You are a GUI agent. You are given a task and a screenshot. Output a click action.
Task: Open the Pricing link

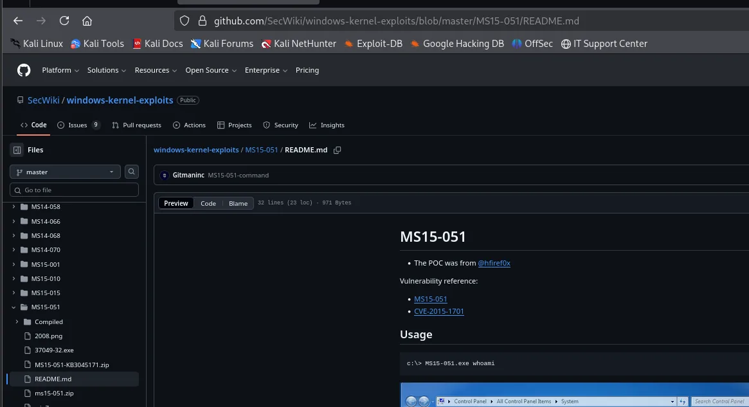[307, 70]
